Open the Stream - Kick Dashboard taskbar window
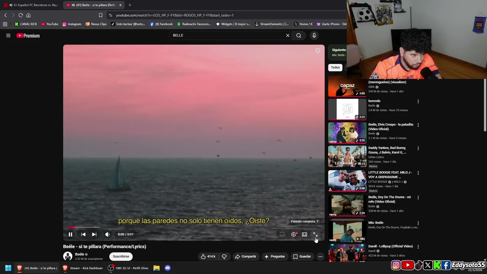The image size is (487, 274). point(83,268)
